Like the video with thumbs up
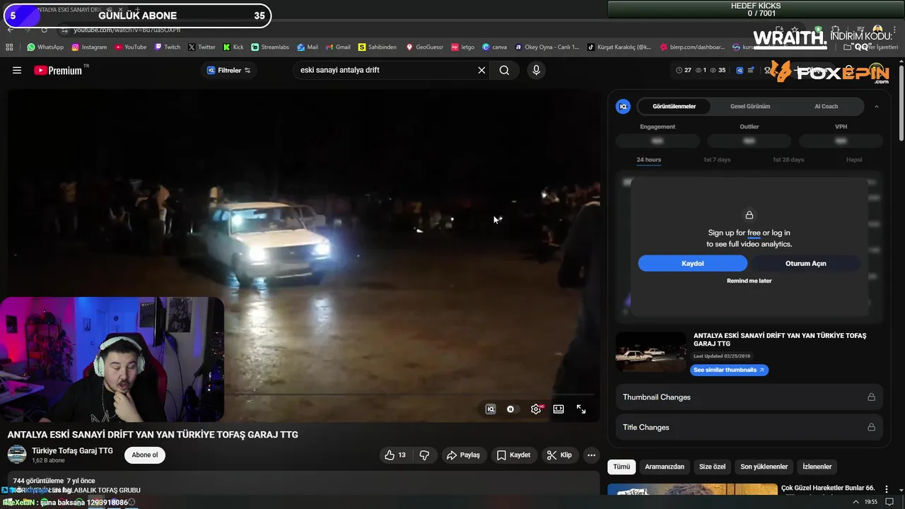The image size is (905, 509). (395, 455)
